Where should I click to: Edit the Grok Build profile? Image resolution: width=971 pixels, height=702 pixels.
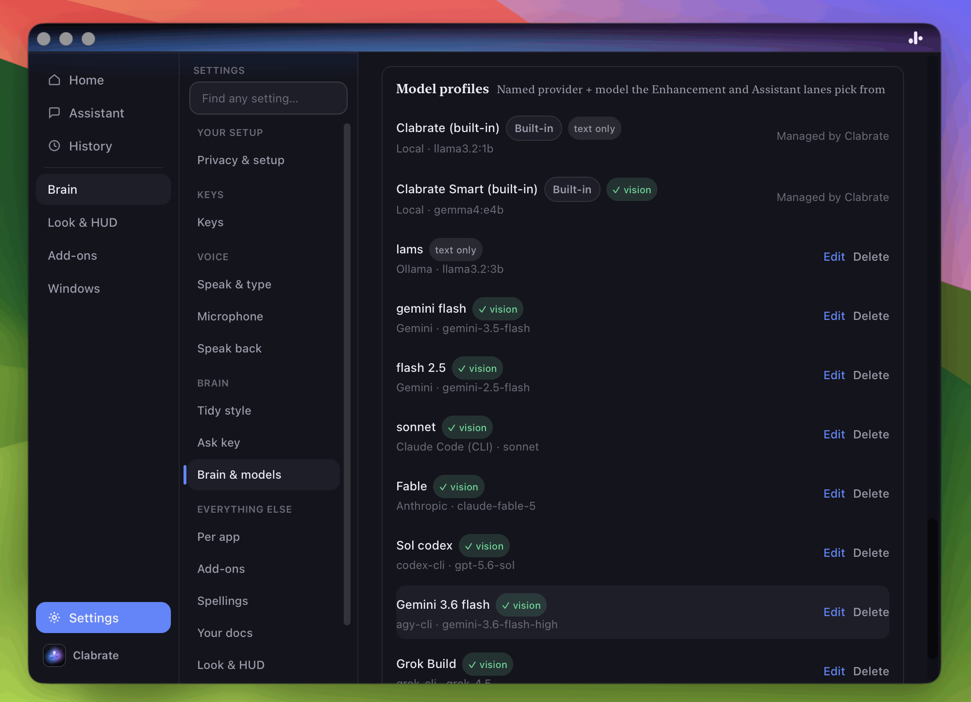(x=834, y=671)
